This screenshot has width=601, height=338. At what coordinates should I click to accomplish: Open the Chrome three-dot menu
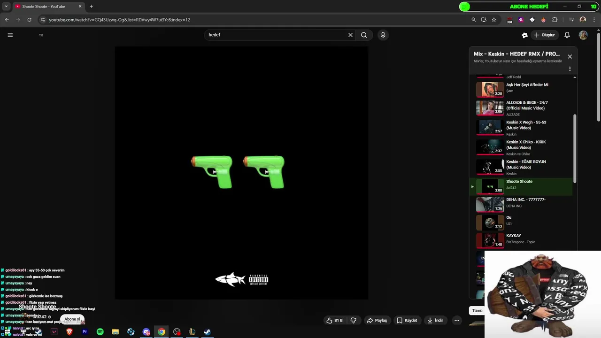594,20
